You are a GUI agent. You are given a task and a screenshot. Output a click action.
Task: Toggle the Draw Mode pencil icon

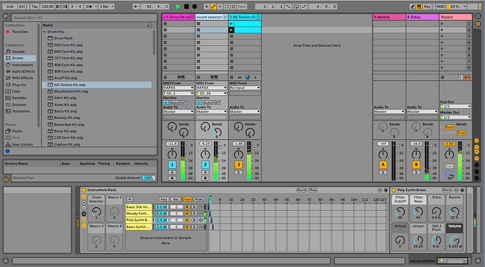[412, 6]
